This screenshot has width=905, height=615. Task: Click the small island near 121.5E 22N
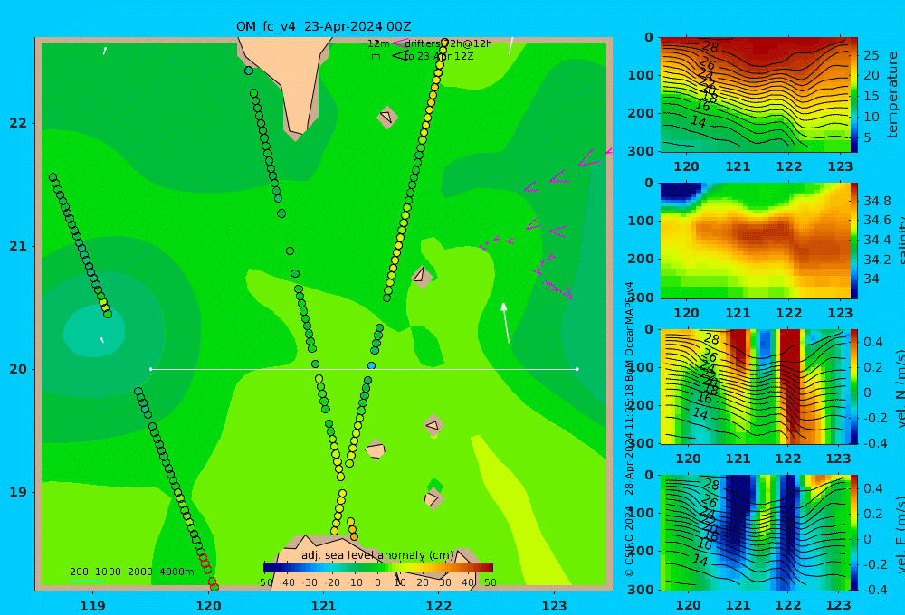coord(386,118)
